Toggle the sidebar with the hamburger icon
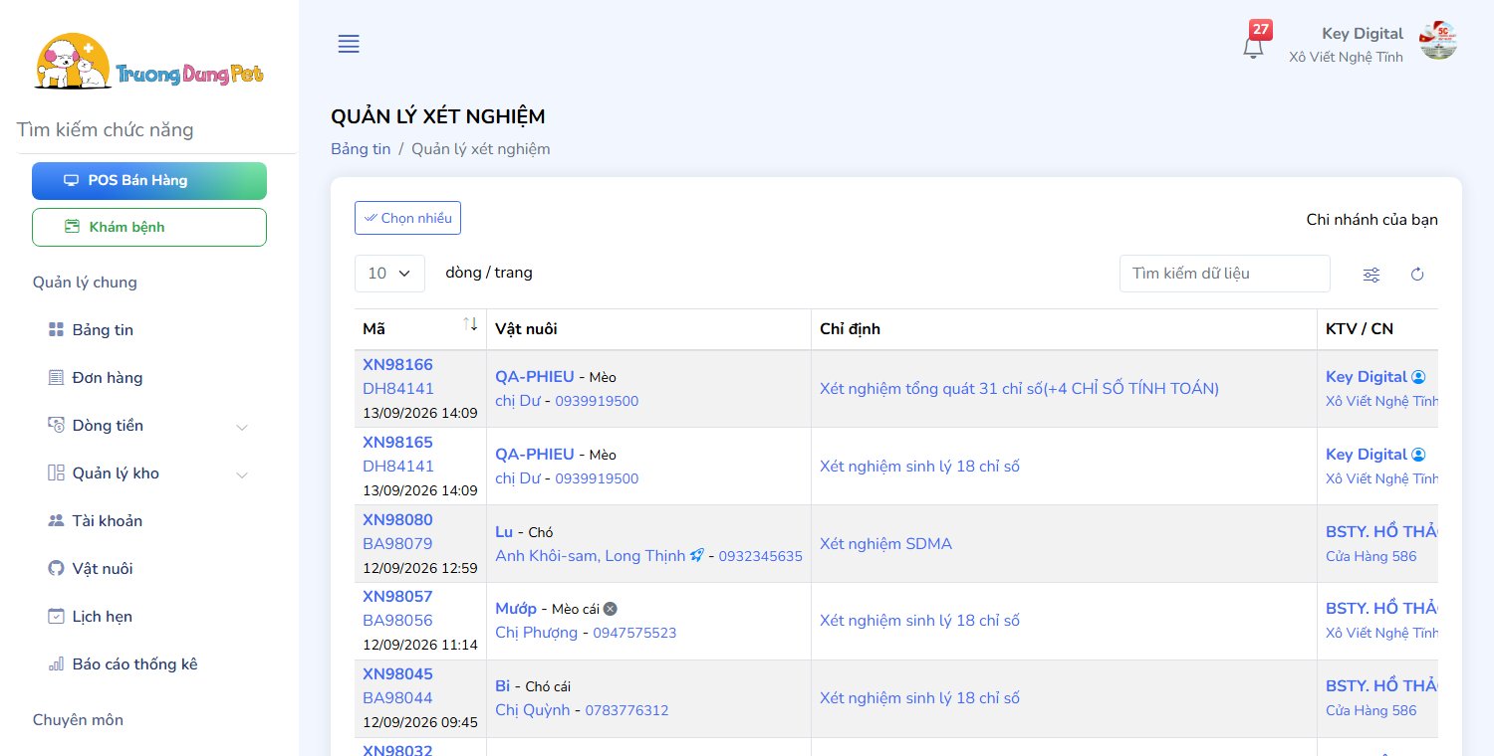 click(349, 44)
